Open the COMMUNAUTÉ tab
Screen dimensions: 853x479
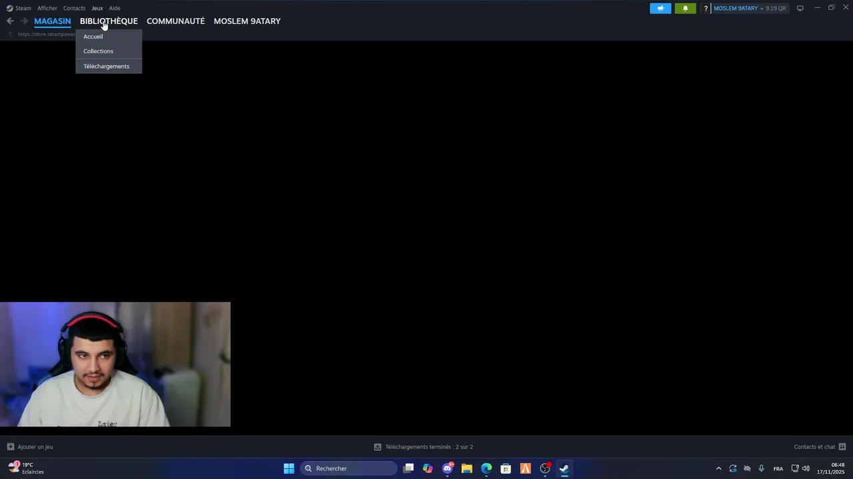click(176, 21)
